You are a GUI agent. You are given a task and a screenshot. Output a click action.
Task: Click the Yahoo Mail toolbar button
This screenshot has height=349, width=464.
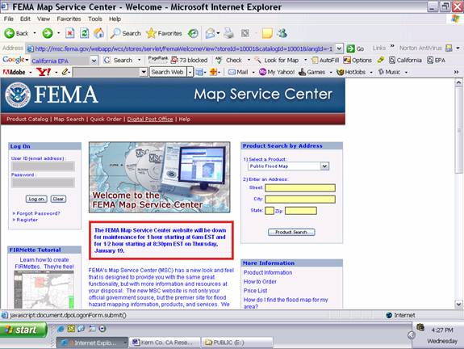point(238,72)
